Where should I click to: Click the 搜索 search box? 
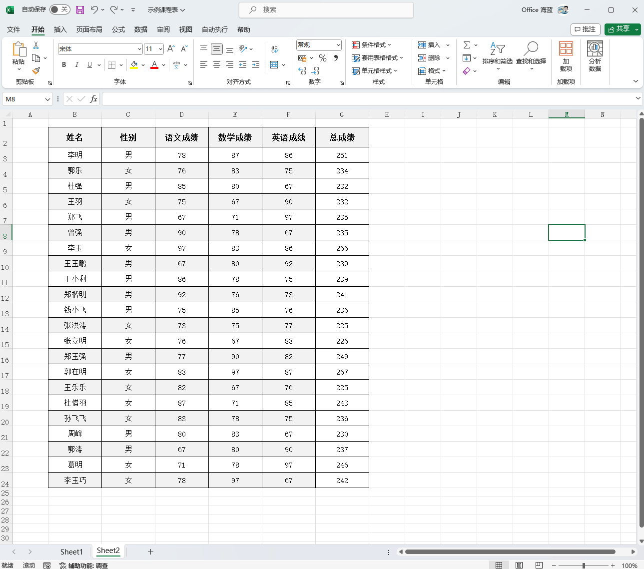click(326, 9)
